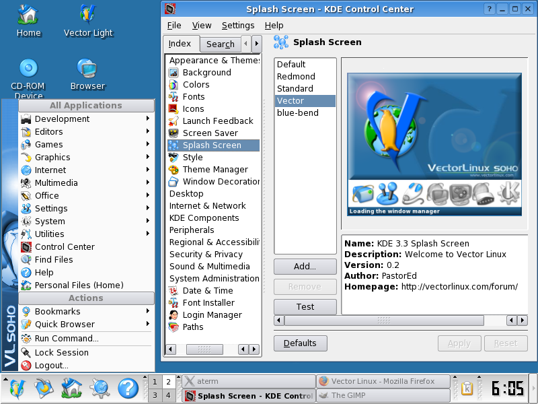Launch the Browser desktop icon

tap(87, 74)
